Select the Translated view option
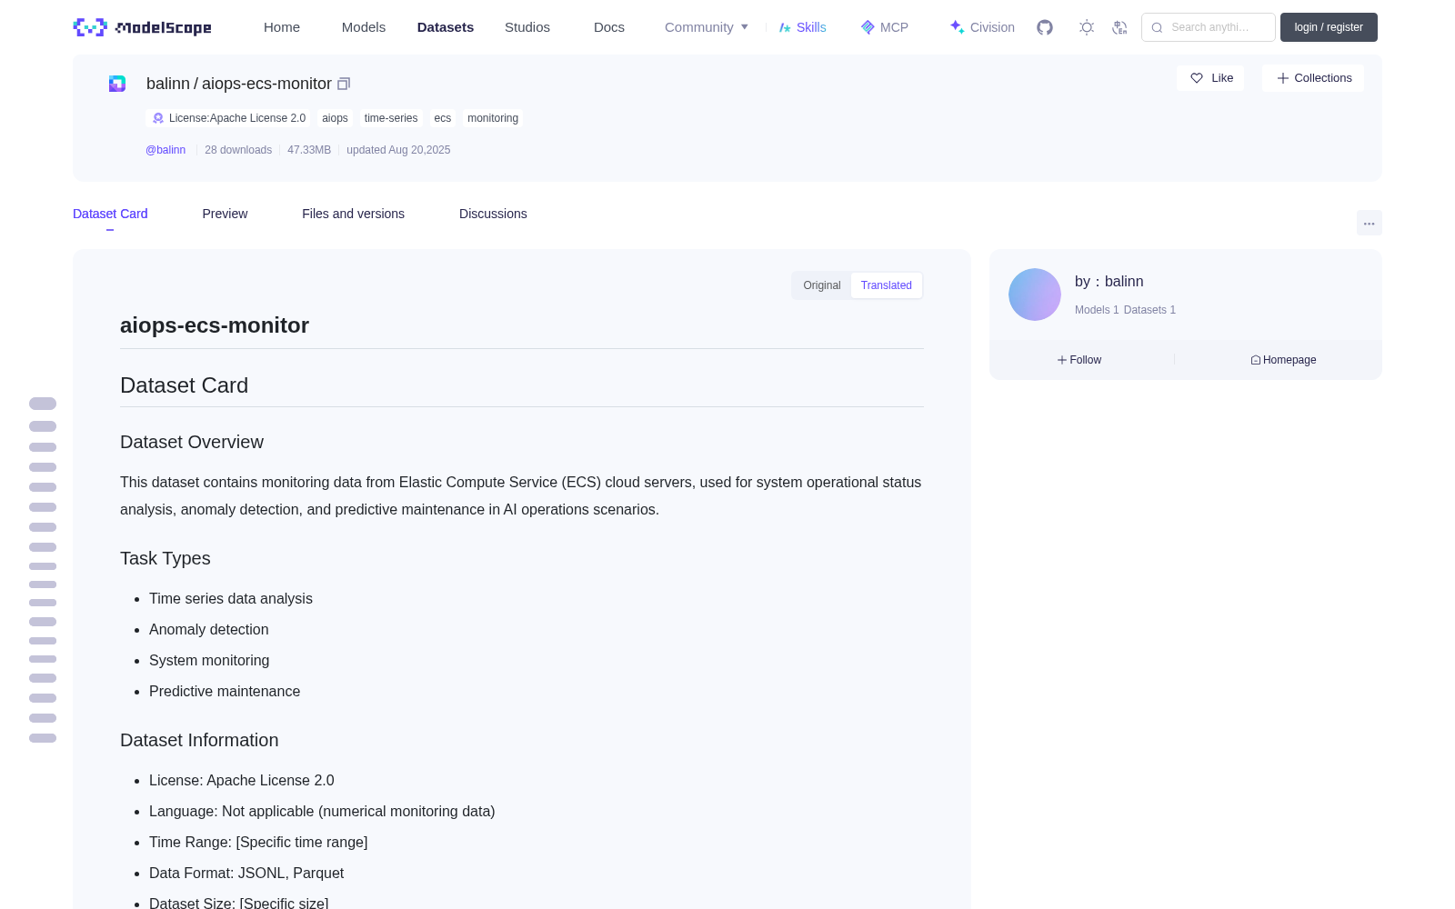This screenshot has width=1455, height=909. pos(887,285)
